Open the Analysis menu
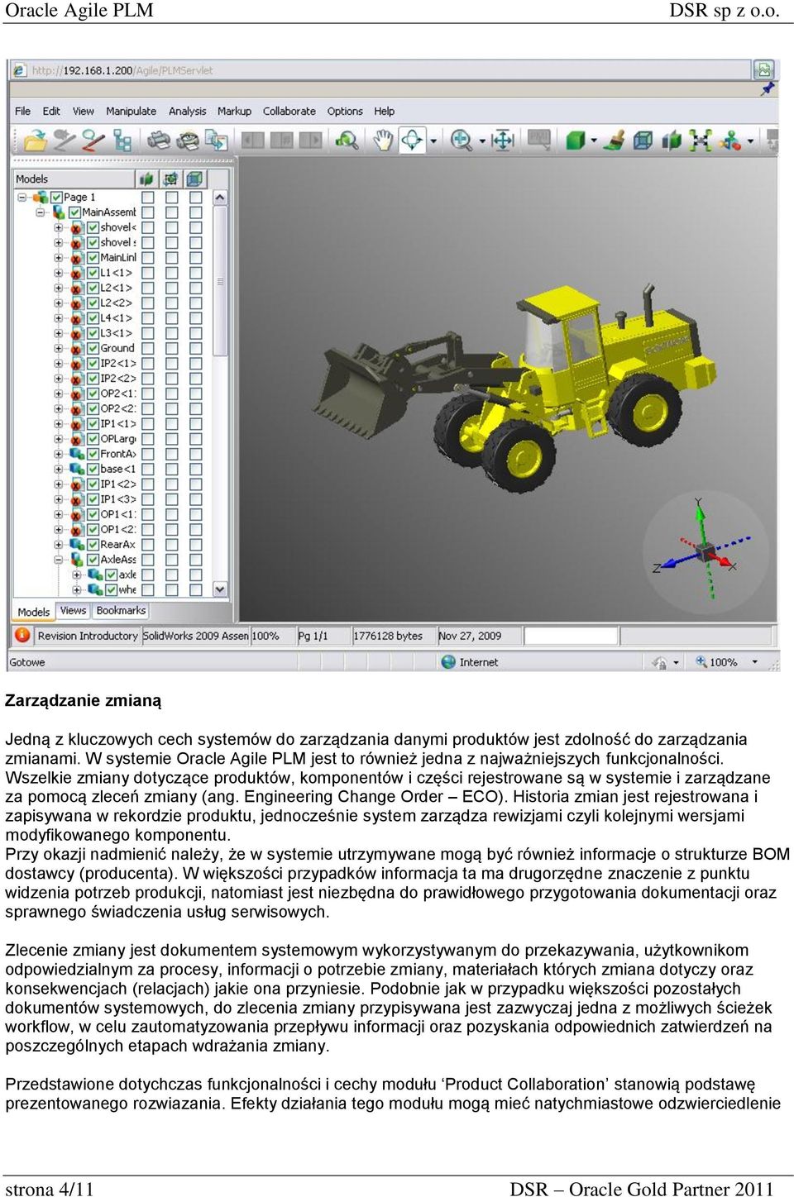The width and height of the screenshot is (794, 1197). [x=188, y=111]
